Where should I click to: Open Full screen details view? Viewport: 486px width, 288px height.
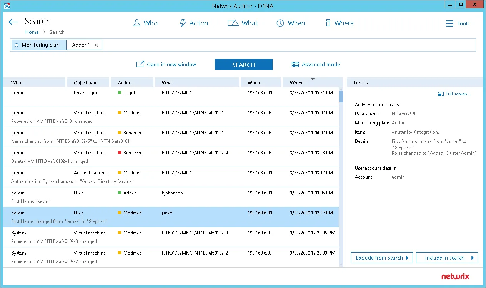point(454,94)
